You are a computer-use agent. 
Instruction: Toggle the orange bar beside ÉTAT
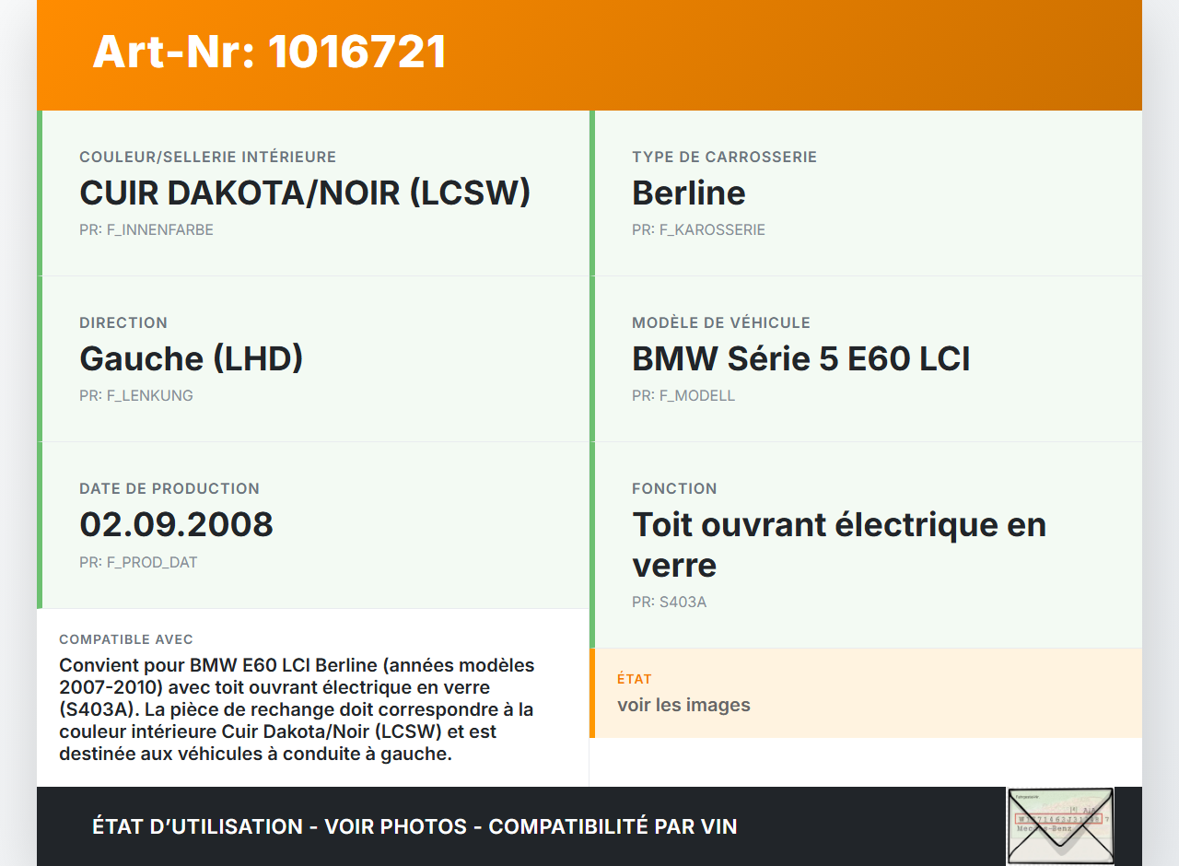point(593,693)
